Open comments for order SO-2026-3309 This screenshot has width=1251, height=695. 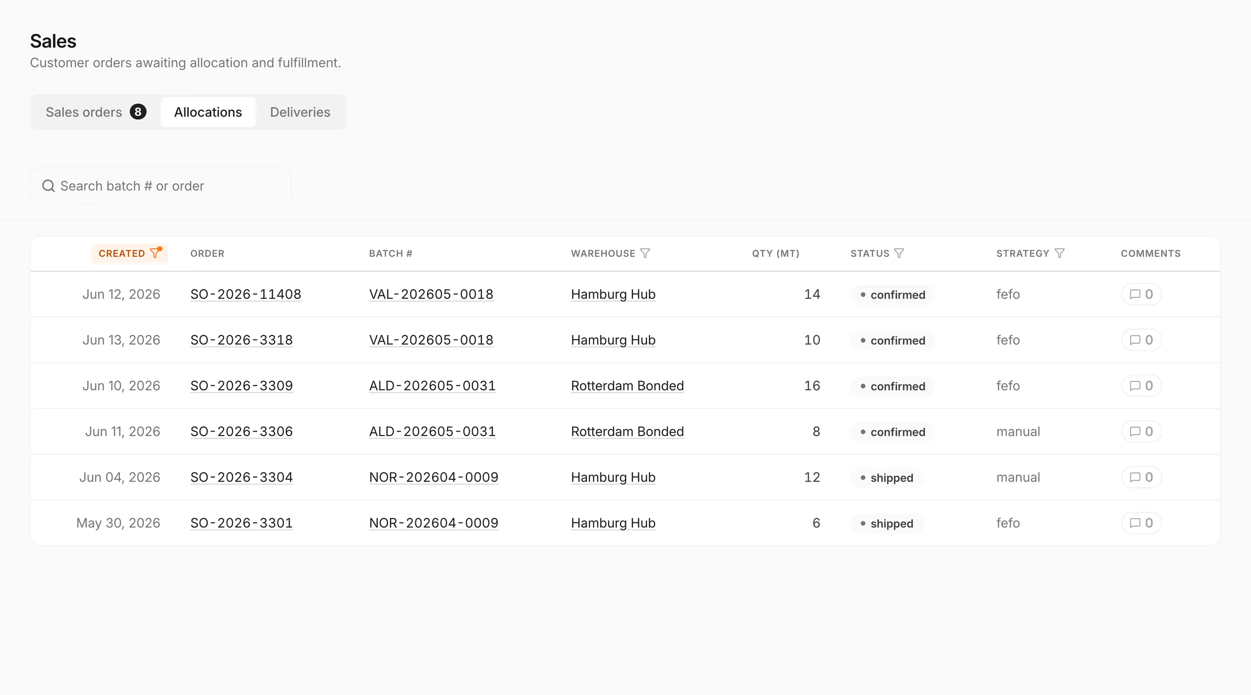(x=1141, y=386)
